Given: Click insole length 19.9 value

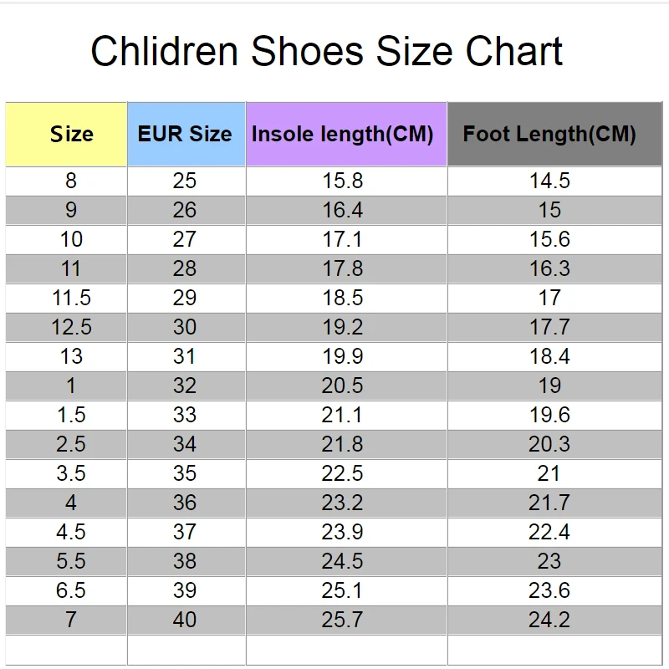Looking at the screenshot, I should pyautogui.click(x=343, y=356).
